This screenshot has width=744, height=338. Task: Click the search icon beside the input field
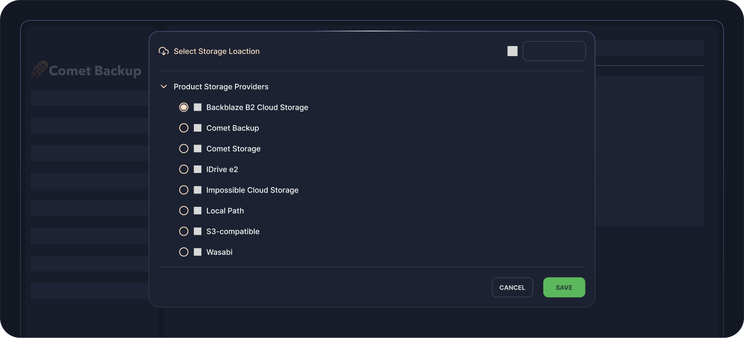point(512,51)
